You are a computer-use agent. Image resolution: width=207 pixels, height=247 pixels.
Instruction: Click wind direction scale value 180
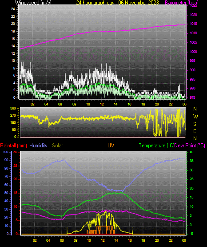pyautogui.click(x=13, y=122)
